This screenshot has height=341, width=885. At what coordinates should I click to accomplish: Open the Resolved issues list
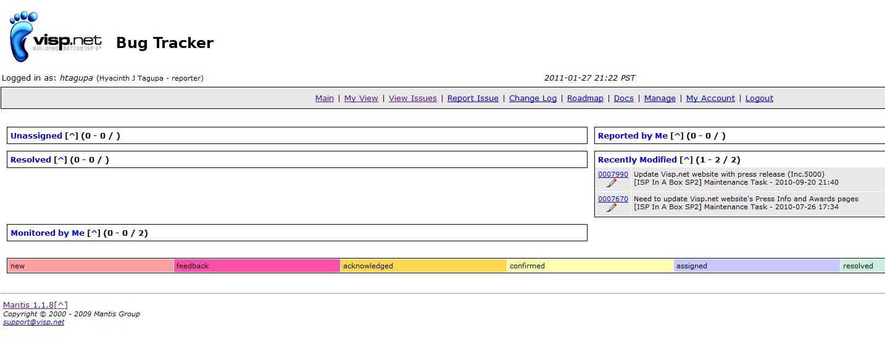(x=31, y=159)
